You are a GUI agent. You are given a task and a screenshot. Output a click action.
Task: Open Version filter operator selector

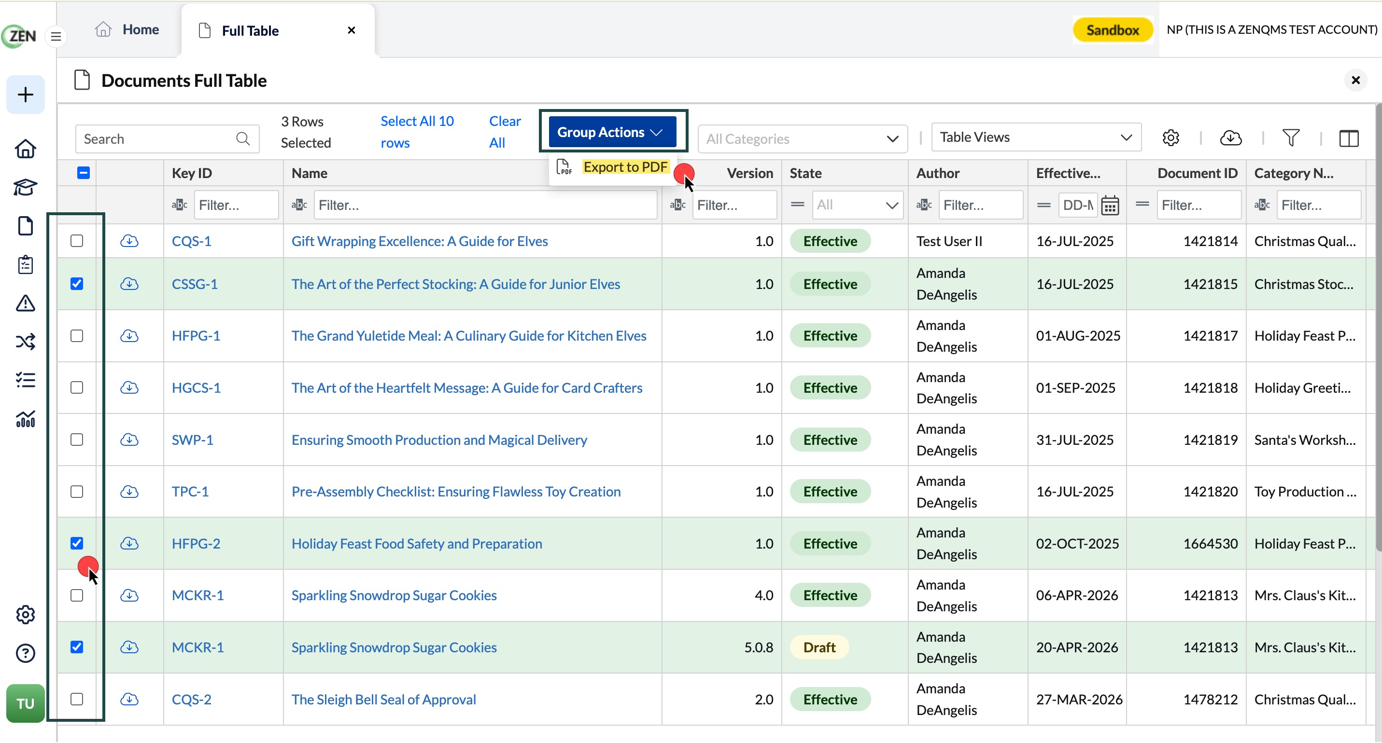point(677,205)
